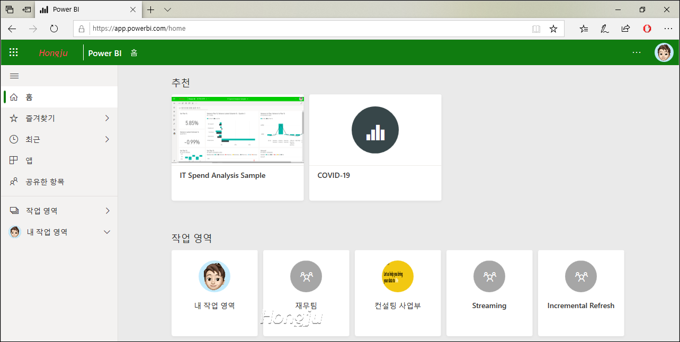Viewport: 680px width, 342px height.
Task: Open IT Spend Analysis Sample title
Action: click(222, 175)
